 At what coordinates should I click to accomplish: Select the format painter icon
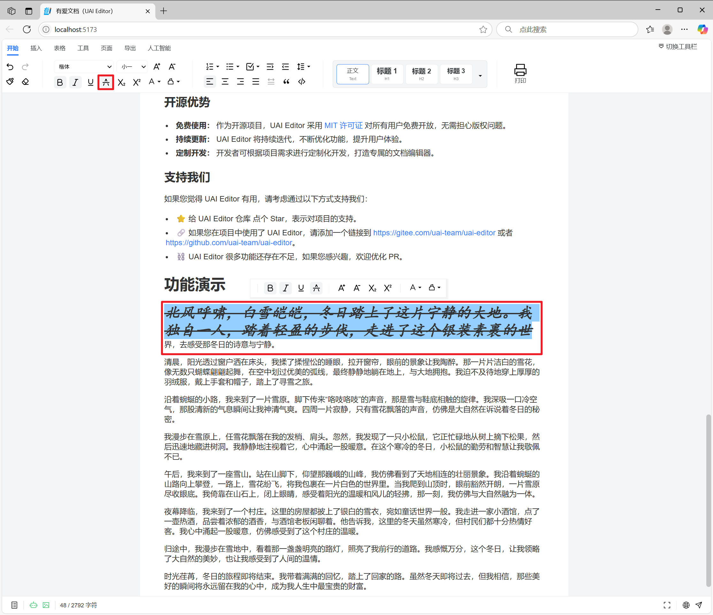click(10, 82)
